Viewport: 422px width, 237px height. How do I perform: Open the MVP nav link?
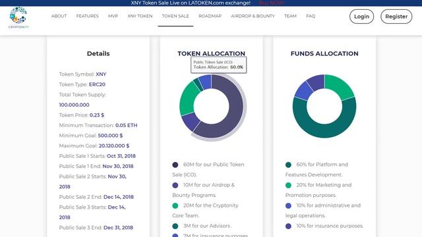[113, 16]
